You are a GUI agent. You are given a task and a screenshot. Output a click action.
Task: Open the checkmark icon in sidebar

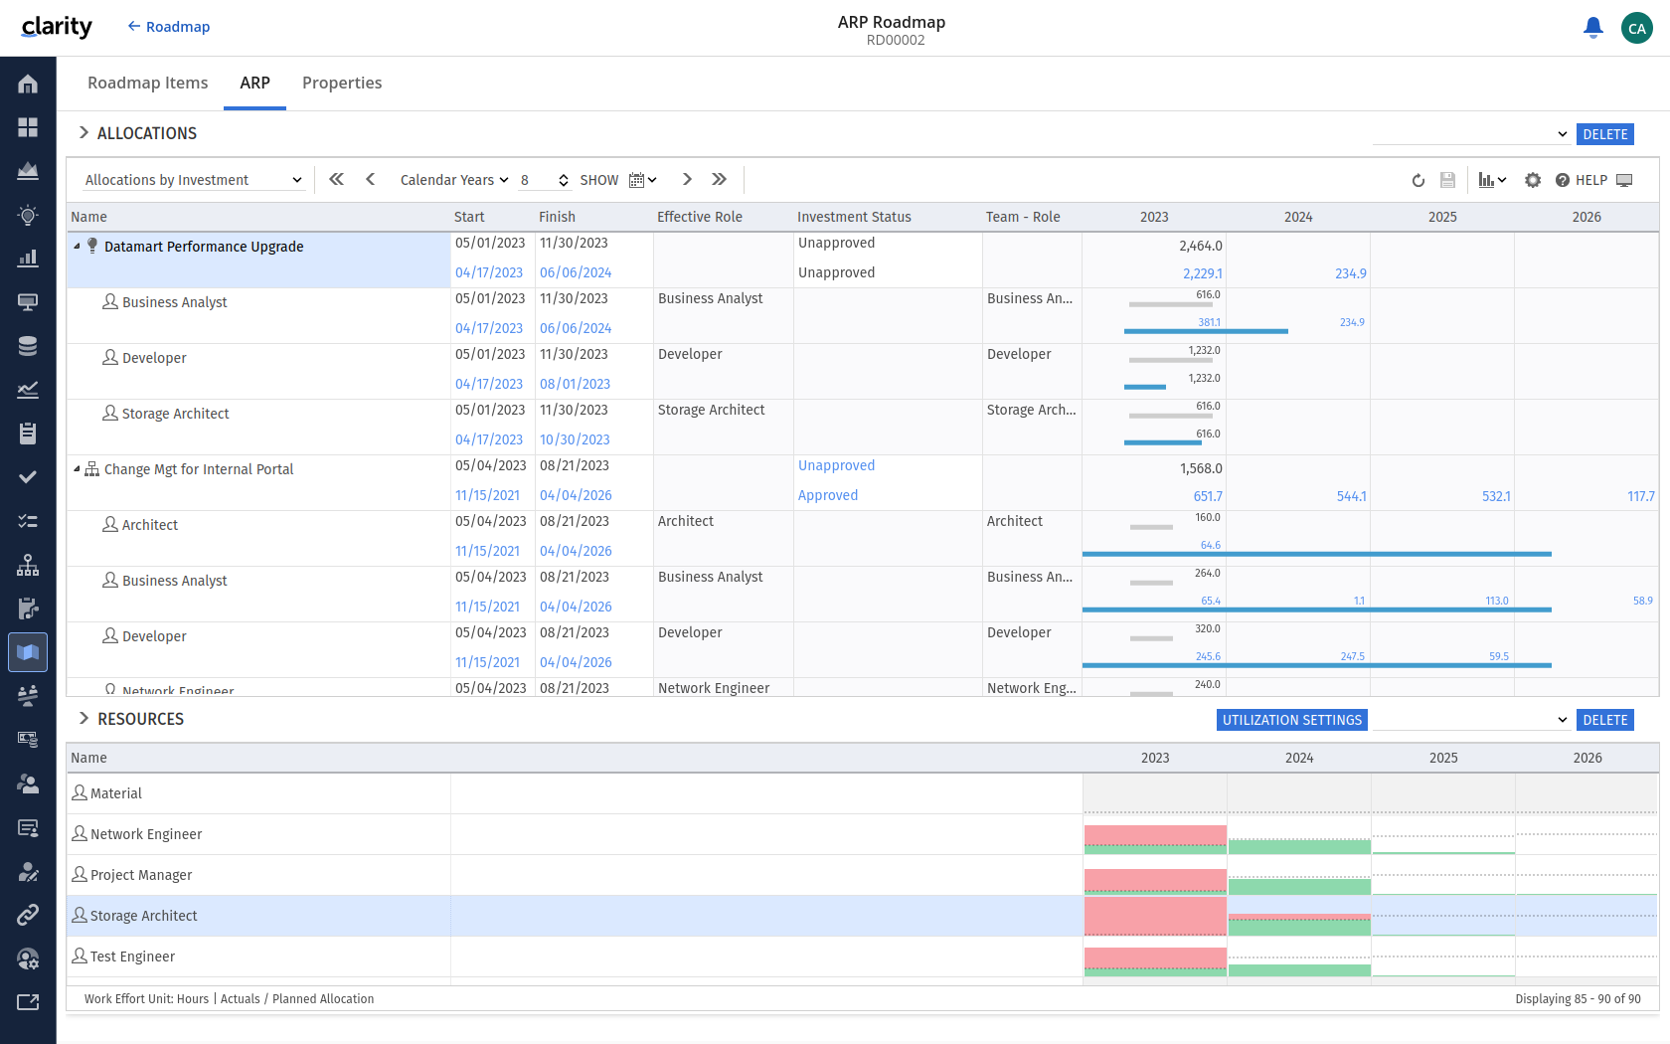[x=28, y=477]
